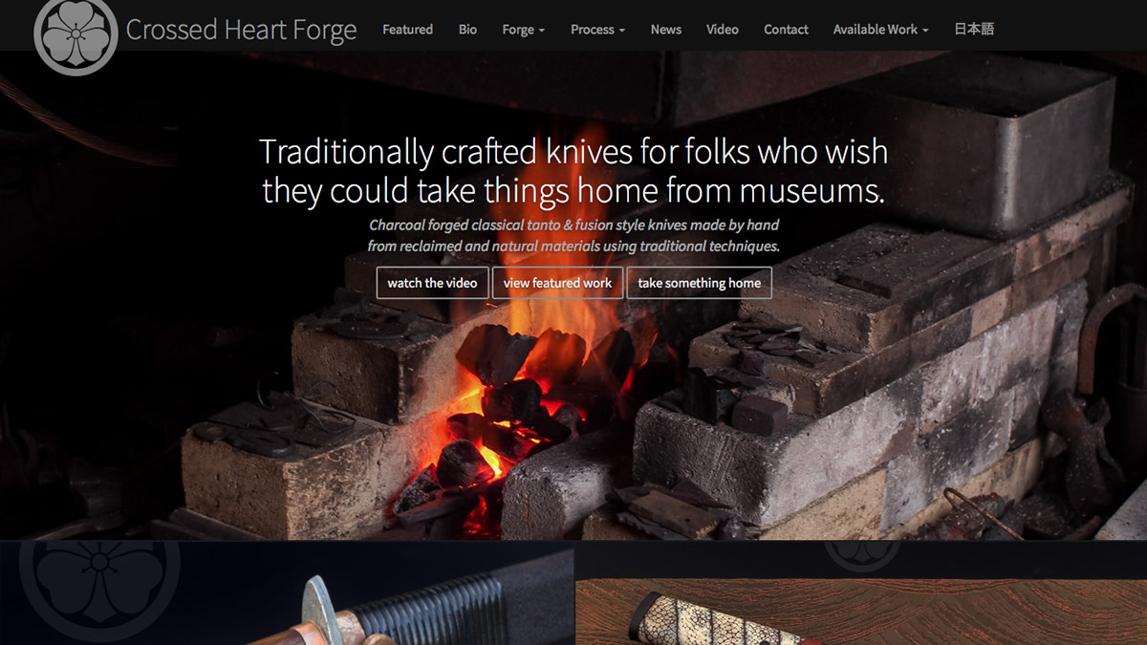Open the News section
The width and height of the screenshot is (1147, 645).
[x=666, y=30]
